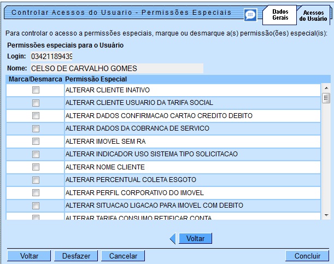Select the text ALTERAR IMOVEL SEM RA
334x264 pixels.
106,141
